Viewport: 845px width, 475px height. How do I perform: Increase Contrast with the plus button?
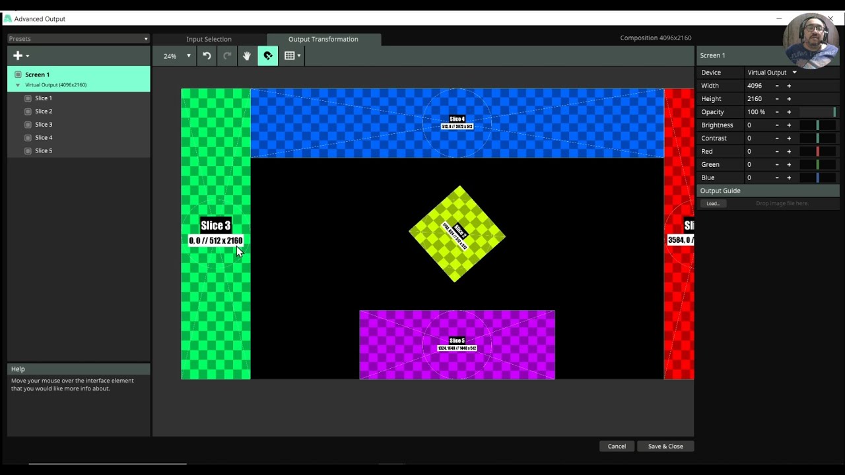(789, 139)
